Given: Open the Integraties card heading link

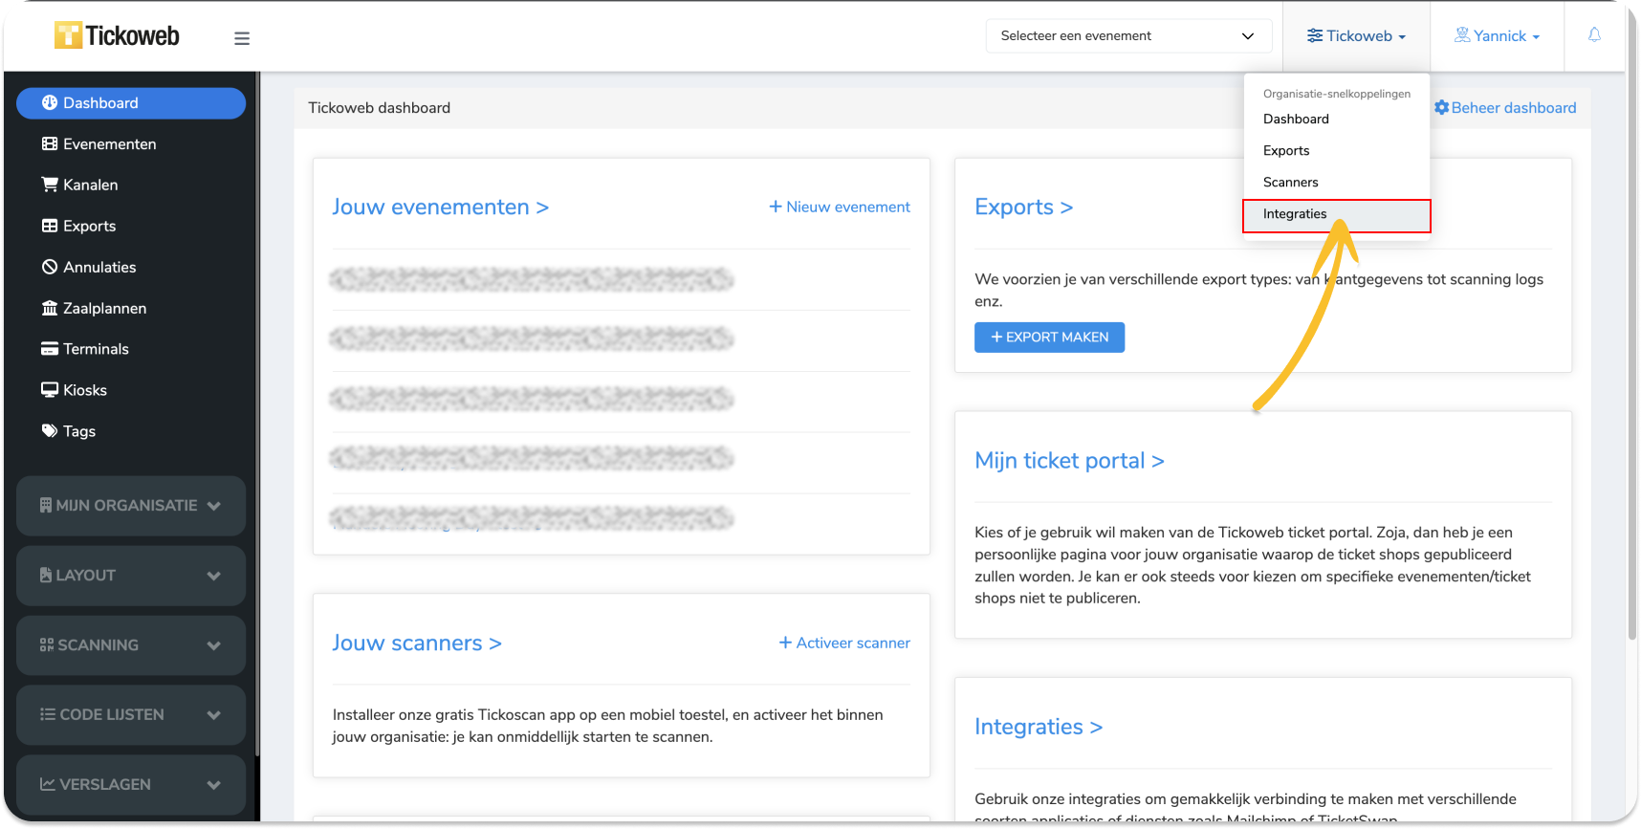Looking at the screenshot, I should click(1039, 728).
